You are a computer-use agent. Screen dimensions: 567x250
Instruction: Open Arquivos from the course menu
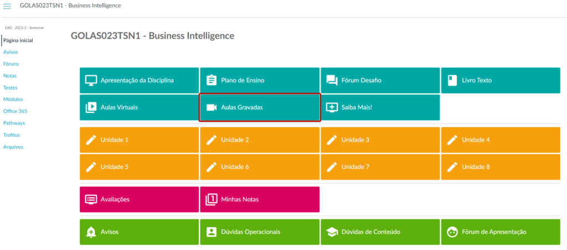pos(13,147)
